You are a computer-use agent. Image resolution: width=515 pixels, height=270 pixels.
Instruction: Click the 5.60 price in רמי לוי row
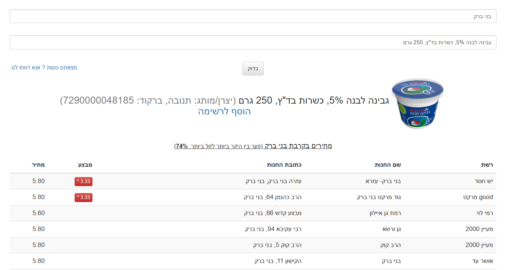tap(39, 213)
